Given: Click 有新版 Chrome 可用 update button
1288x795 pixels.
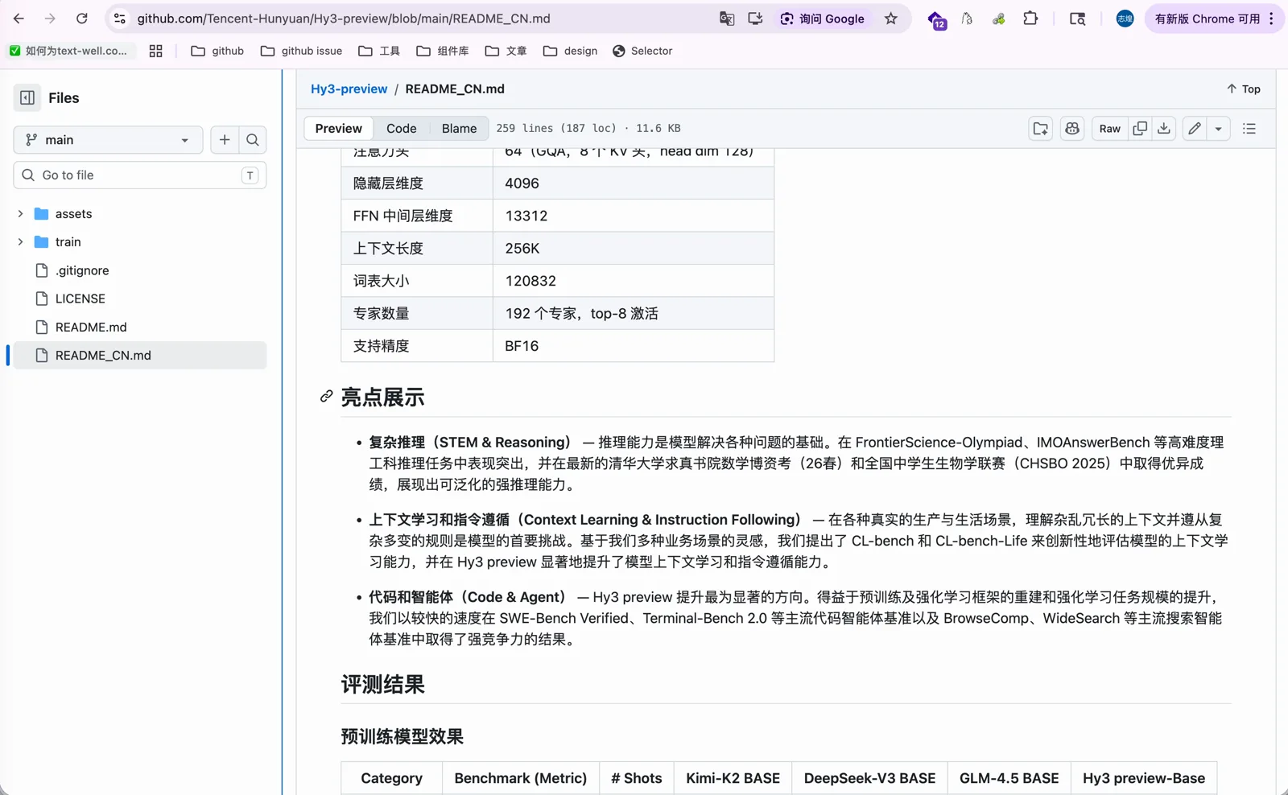Looking at the screenshot, I should click(x=1207, y=19).
